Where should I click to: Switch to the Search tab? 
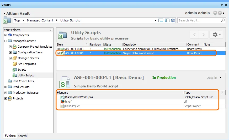22,136
